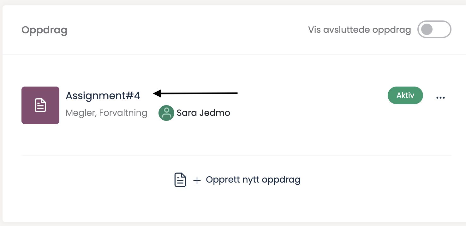Screen dimensions: 466x226
Task: Click the document icon beside "Opprett nytt oppdrag"
Action: point(180,180)
